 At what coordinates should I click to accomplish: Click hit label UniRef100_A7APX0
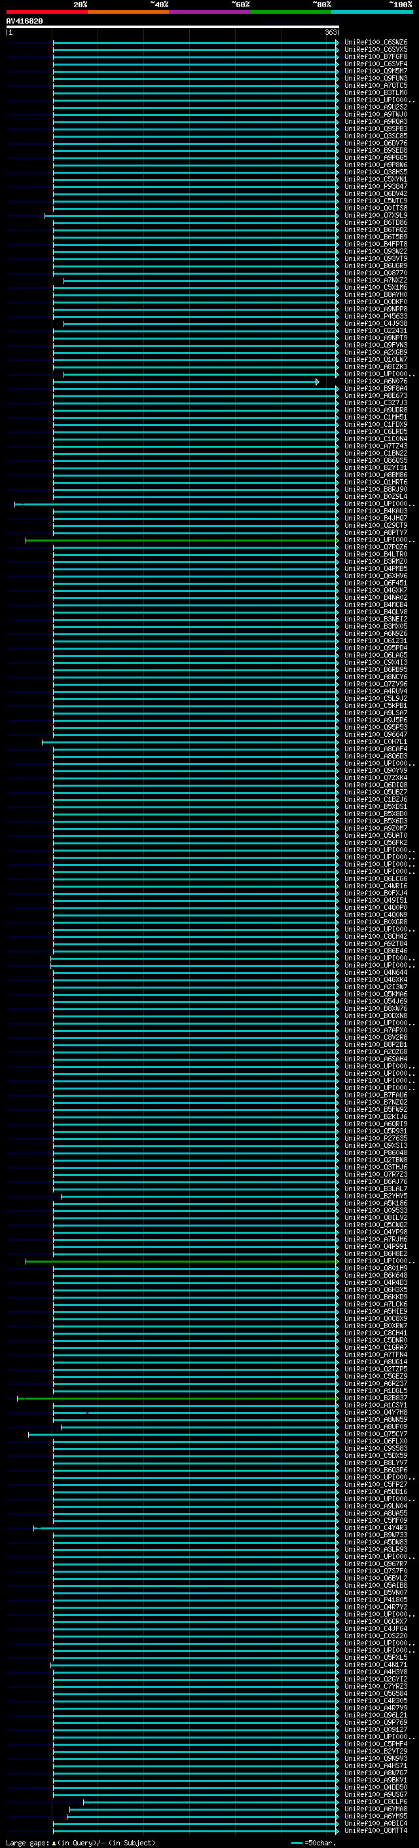coord(376,1030)
